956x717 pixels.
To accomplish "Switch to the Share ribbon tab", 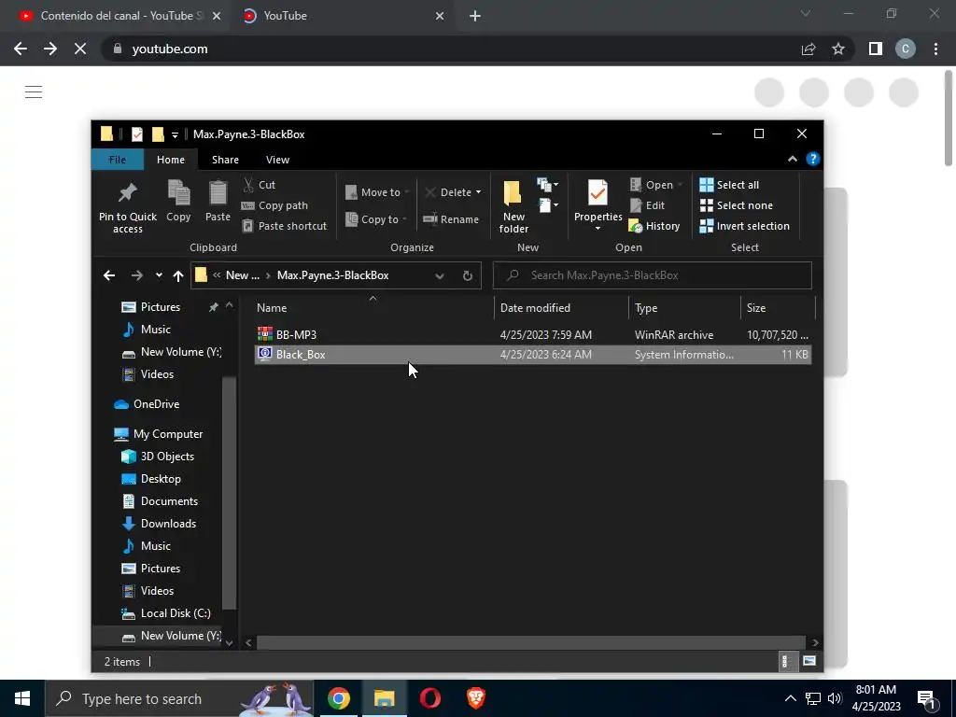I will [225, 160].
